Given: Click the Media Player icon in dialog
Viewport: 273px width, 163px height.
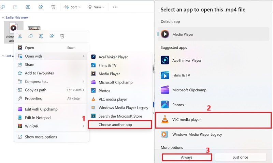Looking at the screenshot, I should [x=165, y=34].
